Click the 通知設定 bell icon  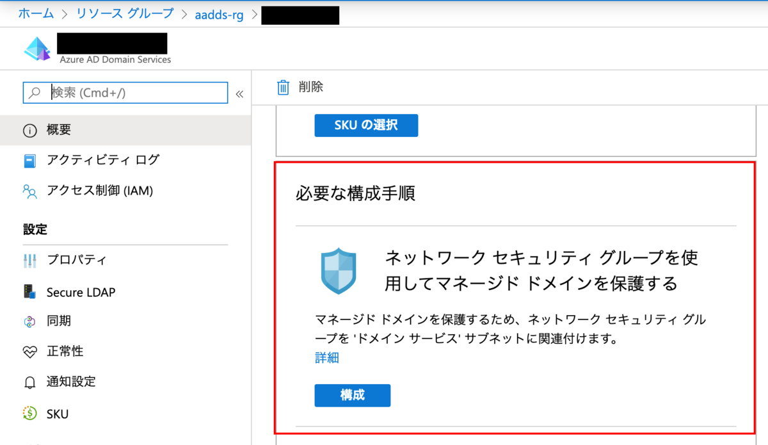point(29,382)
